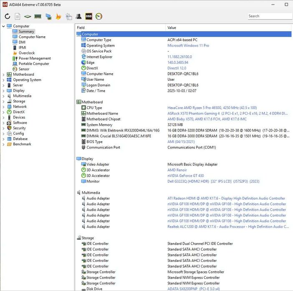Open the nVIDIA GeForce GT 430 link

pyautogui.click(x=186, y=176)
